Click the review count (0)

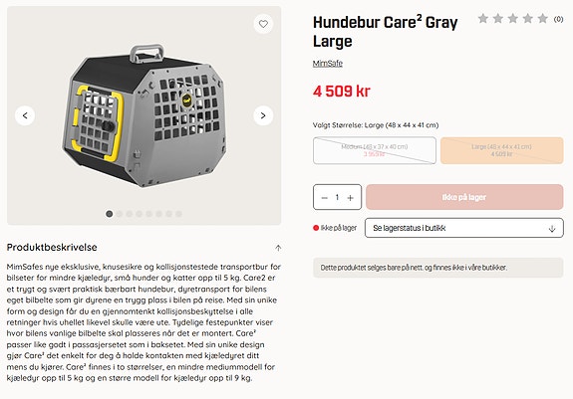558,19
